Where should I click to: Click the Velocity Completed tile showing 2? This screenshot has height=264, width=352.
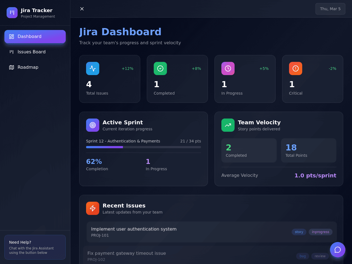coord(249,150)
